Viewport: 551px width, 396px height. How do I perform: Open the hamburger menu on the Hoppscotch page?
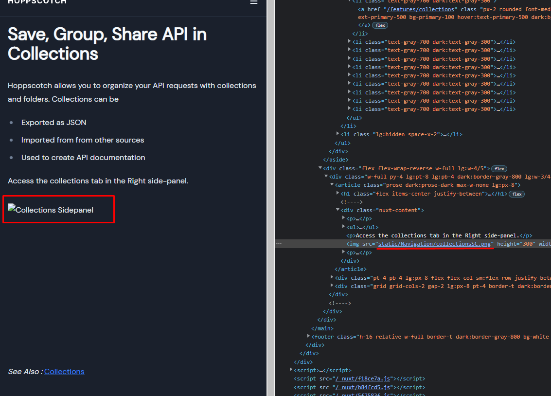(x=254, y=2)
